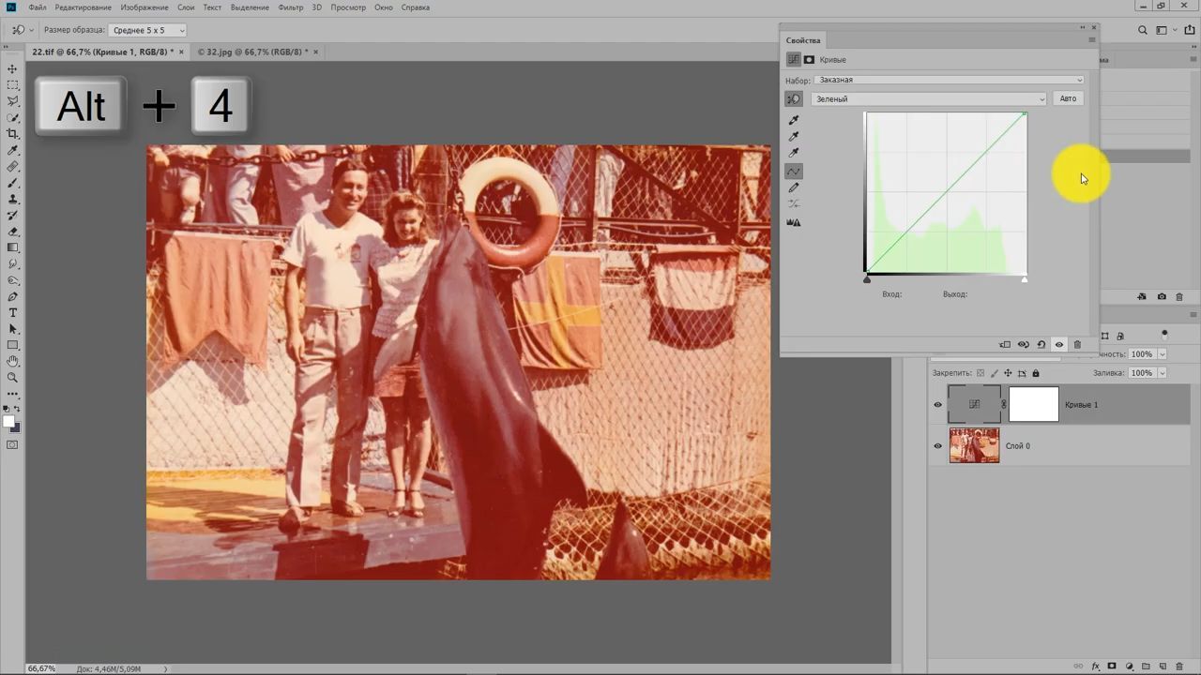Clip the adjustment to the layer below
Viewport: 1201px width, 675px height.
point(1005,344)
